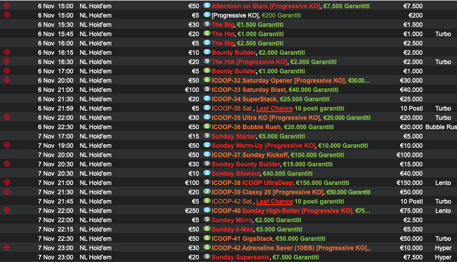Click the blue 8-max badge beside ICOOP-37 Sunday Kickoff
Image resolution: width=457 pixels, height=262 pixels.
tap(207, 155)
